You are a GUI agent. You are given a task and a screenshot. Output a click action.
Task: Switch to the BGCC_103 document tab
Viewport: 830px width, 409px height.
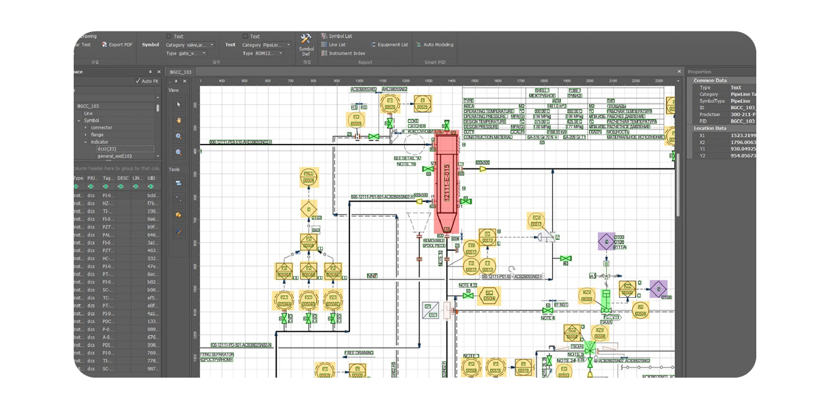pyautogui.click(x=181, y=72)
